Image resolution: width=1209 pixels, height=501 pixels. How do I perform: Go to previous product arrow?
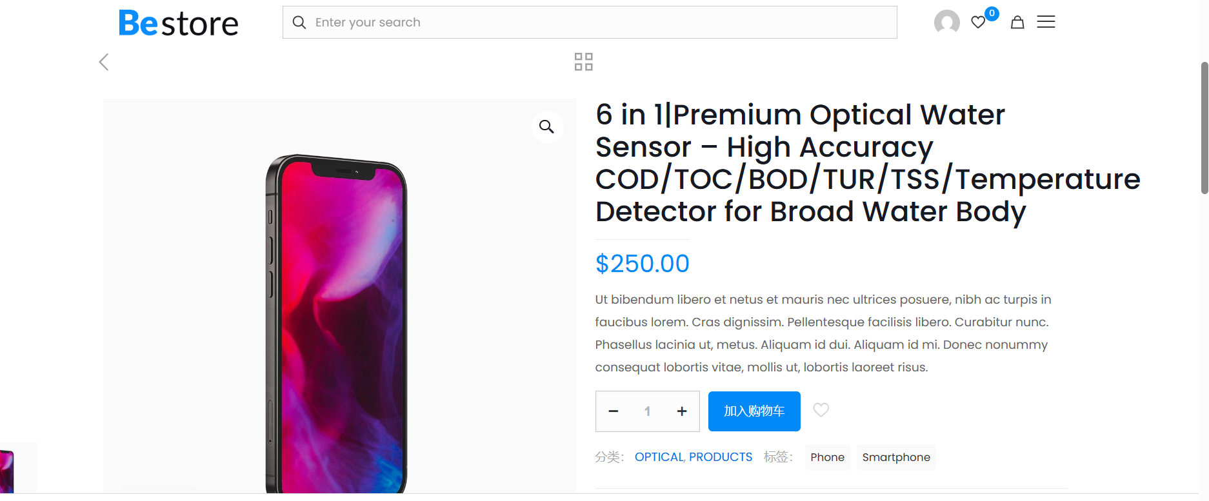tap(104, 62)
